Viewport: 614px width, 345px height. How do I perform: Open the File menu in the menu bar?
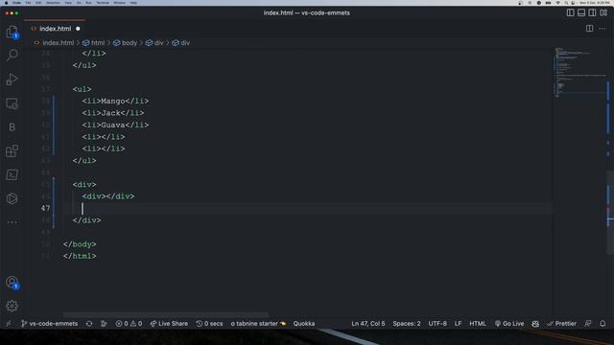point(28,3)
